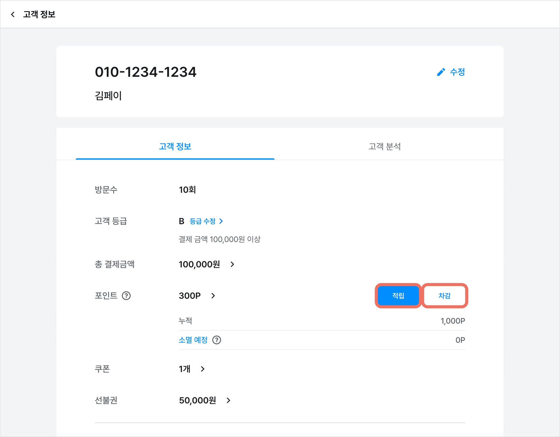Click the coupon count 1개
The height and width of the screenshot is (437, 560).
pyautogui.click(x=185, y=369)
